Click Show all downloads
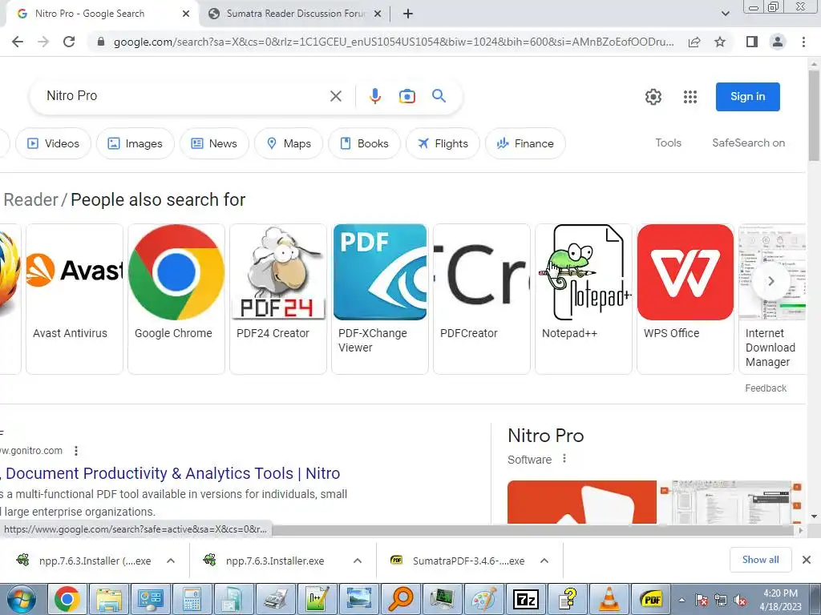The image size is (821, 615). click(760, 560)
